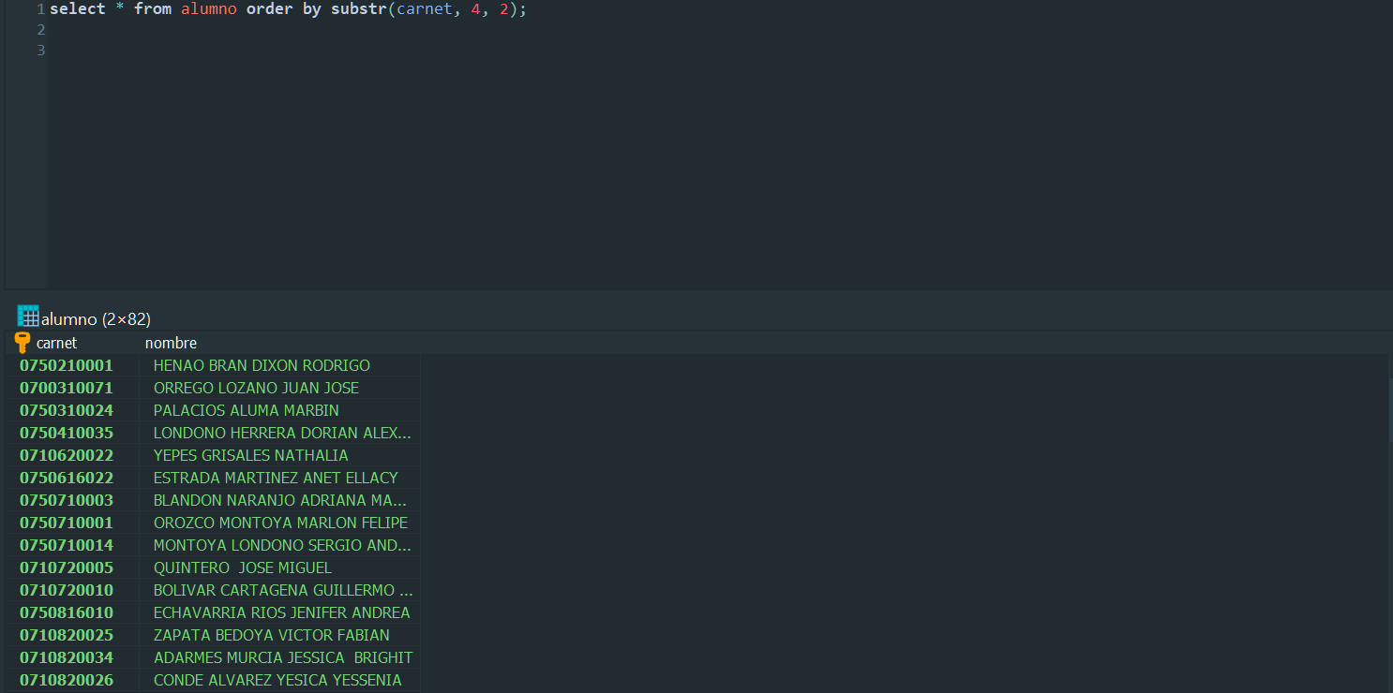Select carnet cell 0750210001
This screenshot has width=1393, height=693.
coord(67,365)
